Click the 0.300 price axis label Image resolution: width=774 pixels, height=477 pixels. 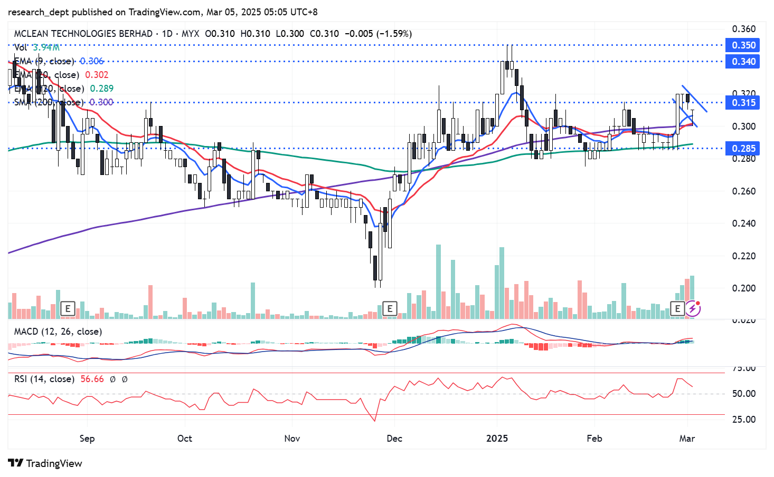click(x=744, y=126)
